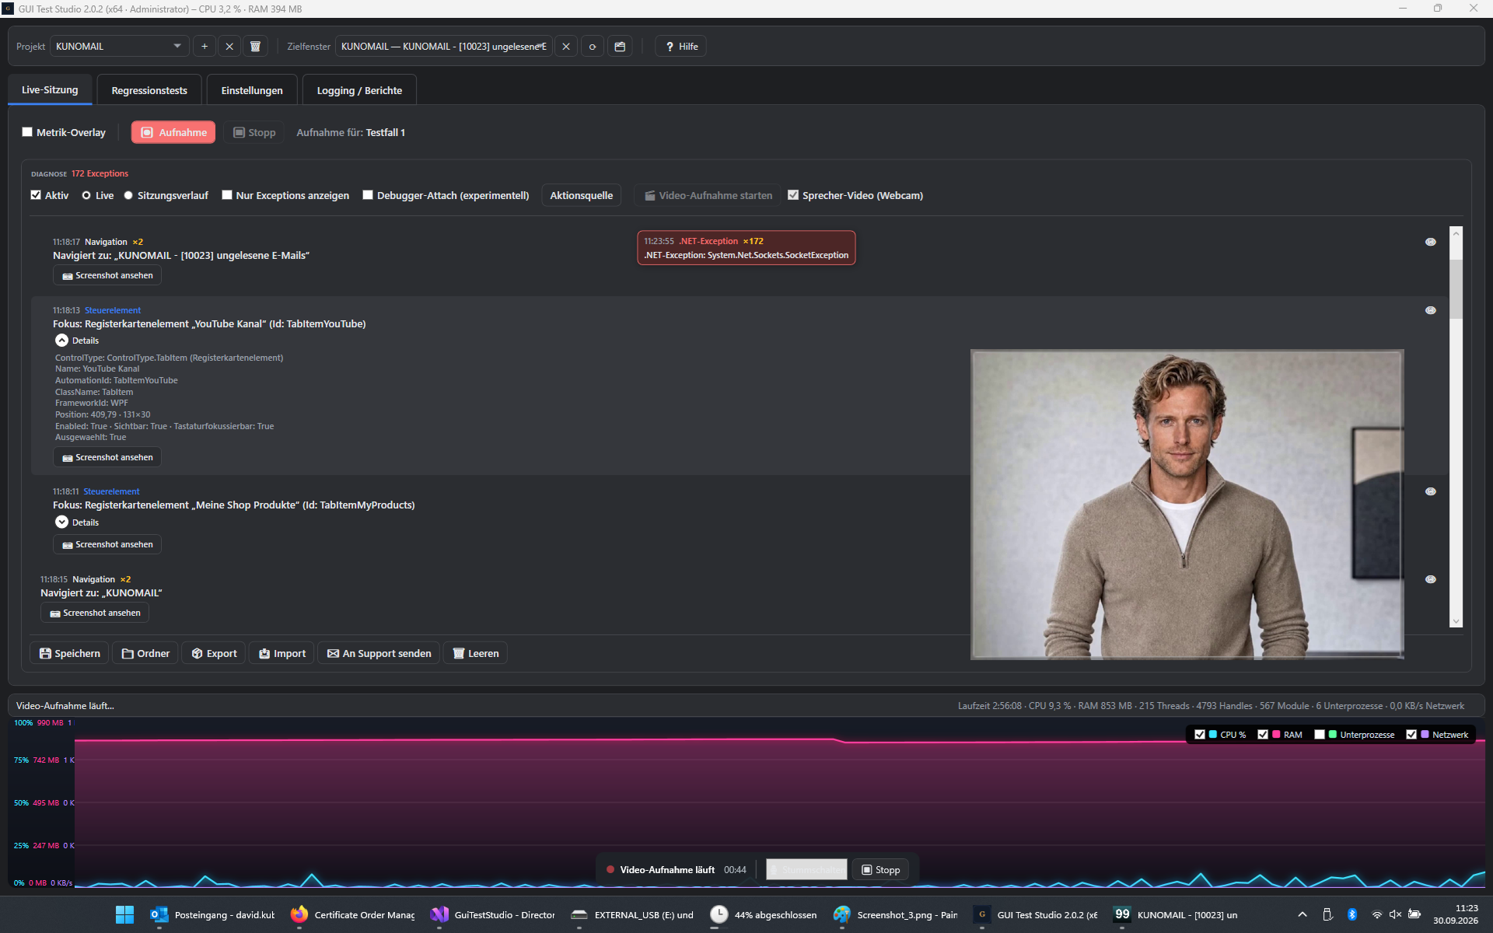Click the Import button
The height and width of the screenshot is (933, 1493).
coord(282,653)
